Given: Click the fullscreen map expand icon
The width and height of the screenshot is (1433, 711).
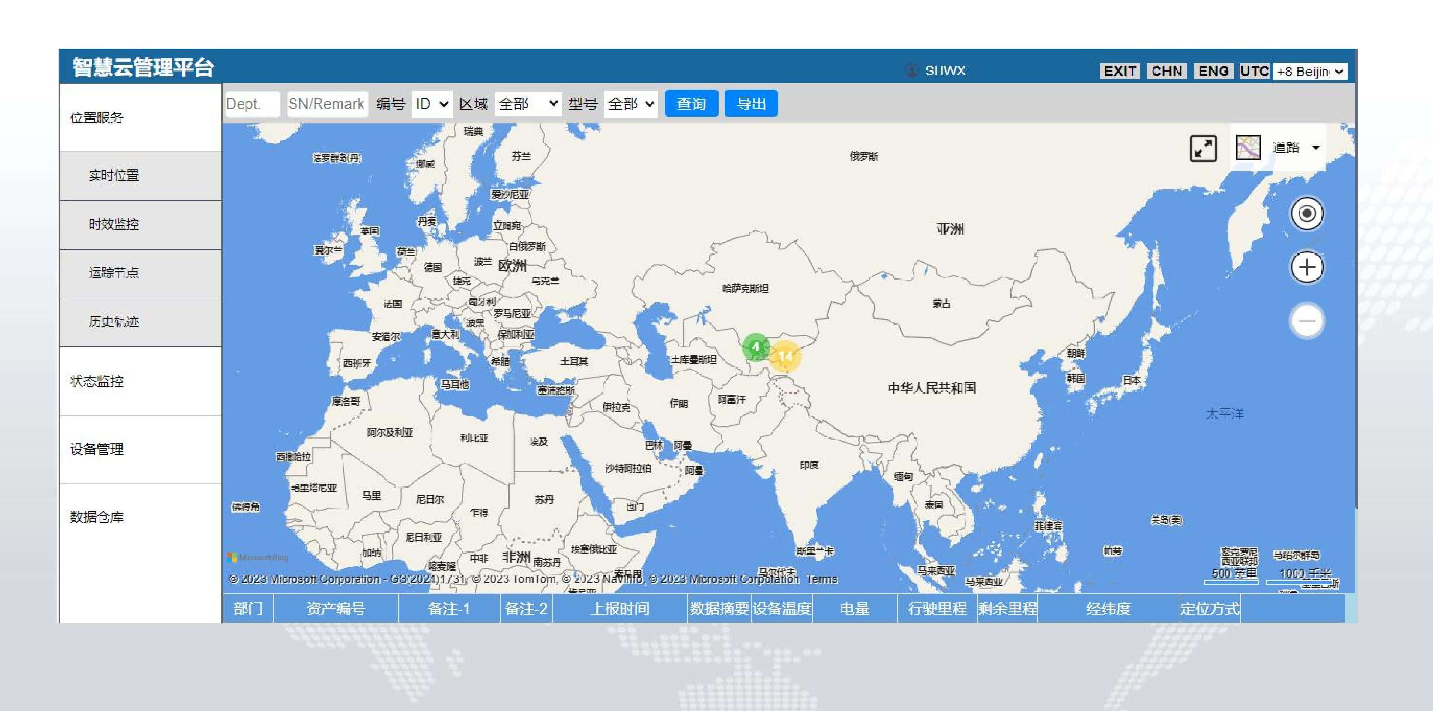Looking at the screenshot, I should pos(1203,148).
